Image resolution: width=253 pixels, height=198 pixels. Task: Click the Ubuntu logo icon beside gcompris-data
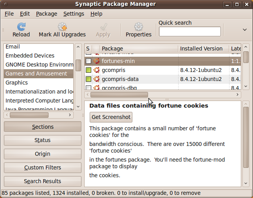(x=96, y=79)
